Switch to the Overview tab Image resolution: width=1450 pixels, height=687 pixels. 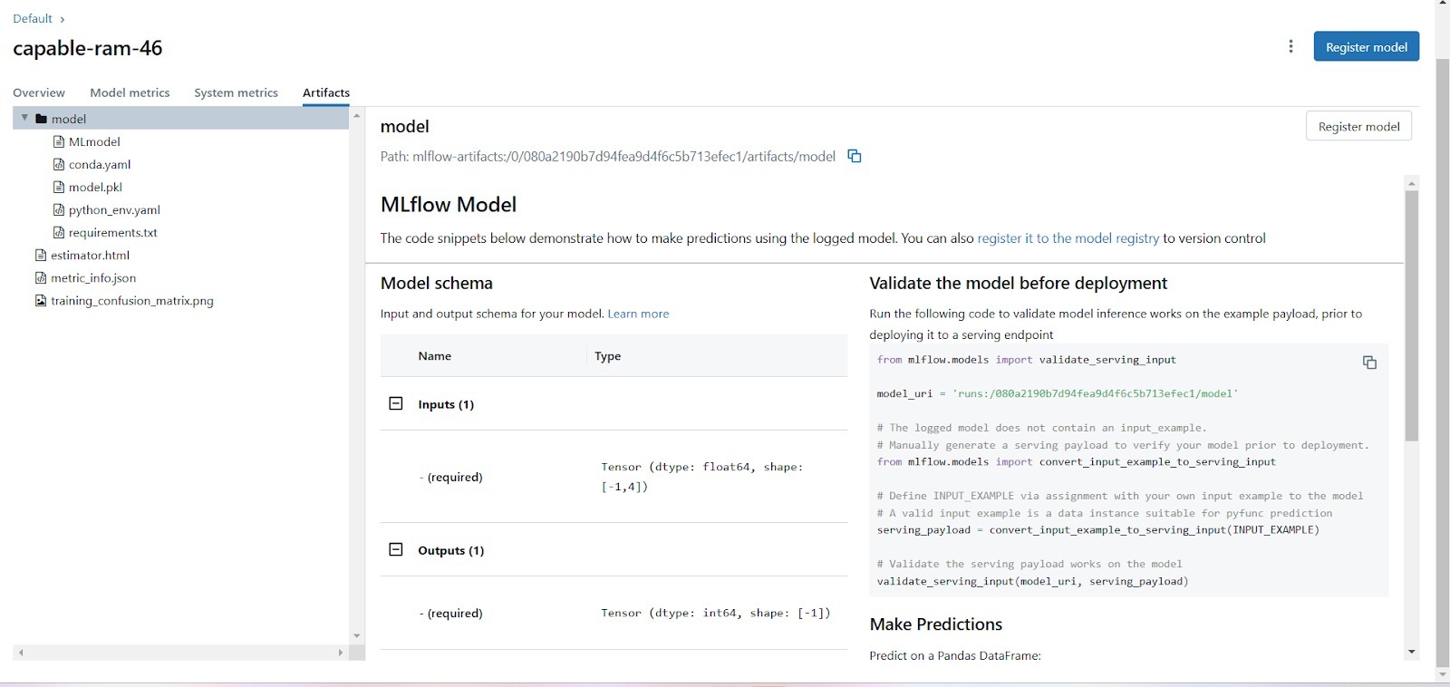tap(39, 92)
